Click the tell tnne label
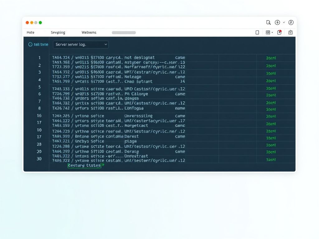Image resolution: width=319 pixels, height=239 pixels. pos(41,44)
